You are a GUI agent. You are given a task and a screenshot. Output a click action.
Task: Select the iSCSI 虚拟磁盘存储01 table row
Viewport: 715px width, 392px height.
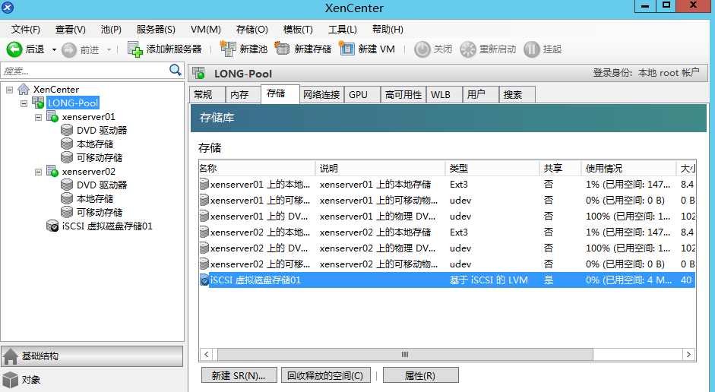(x=447, y=280)
